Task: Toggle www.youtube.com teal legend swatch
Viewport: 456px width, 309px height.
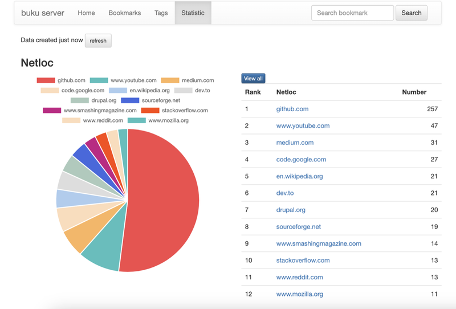Action: point(99,80)
